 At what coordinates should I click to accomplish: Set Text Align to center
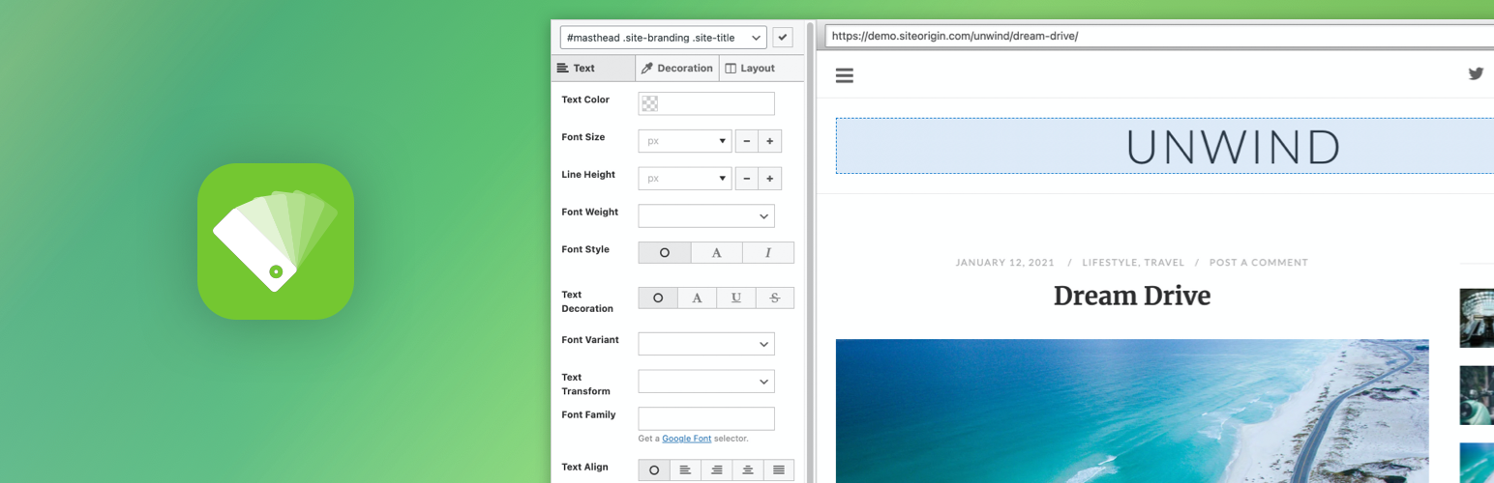coord(747,470)
